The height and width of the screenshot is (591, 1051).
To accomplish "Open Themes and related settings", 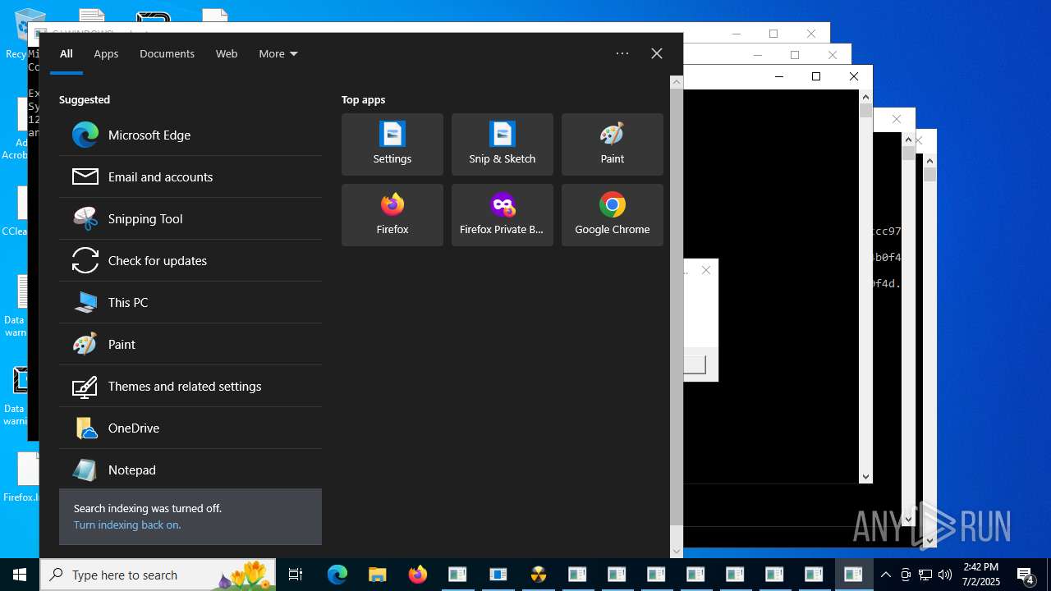I will tap(190, 386).
